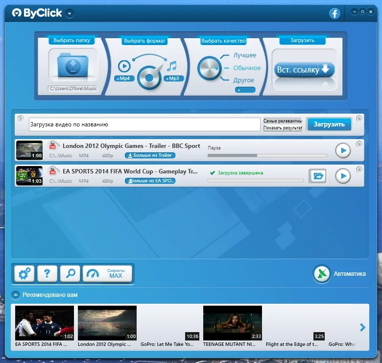Click the music note format icon
The width and height of the screenshot is (382, 363).
172,66
